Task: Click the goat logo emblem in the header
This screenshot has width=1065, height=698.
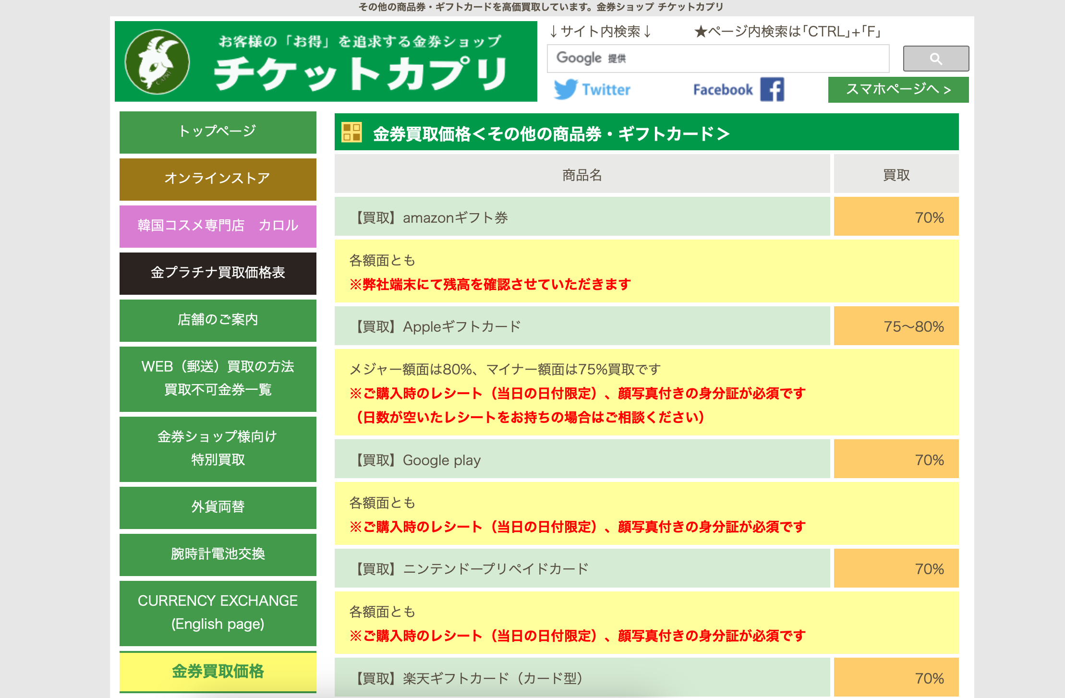Action: 157,62
